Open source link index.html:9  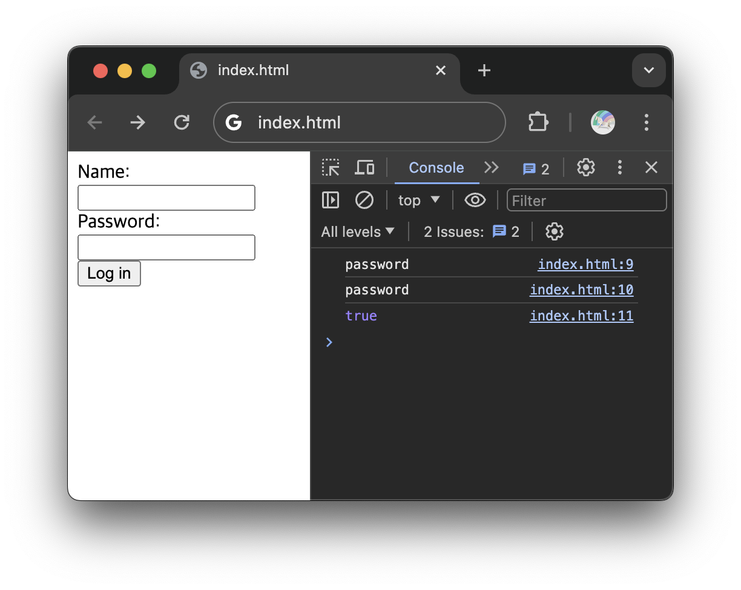pos(585,264)
